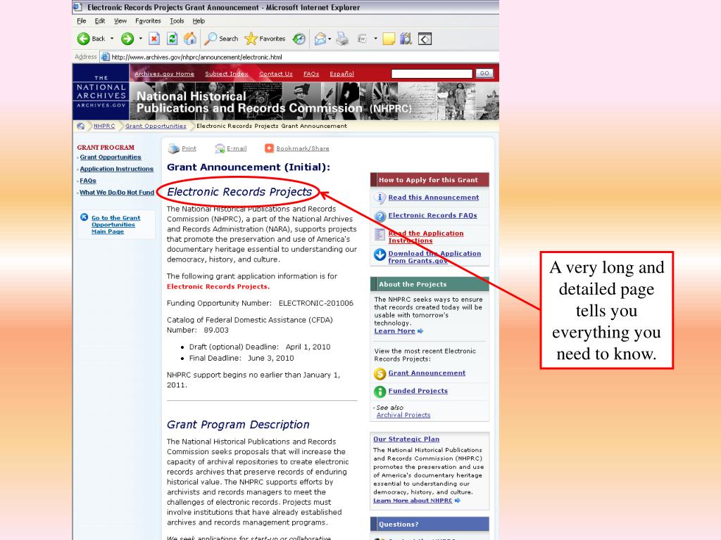Viewport: 721px width, 540px height.
Task: Click the Edit document toolbar icon
Action: coord(363,39)
